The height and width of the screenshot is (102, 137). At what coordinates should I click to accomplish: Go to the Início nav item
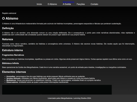point(39,4)
